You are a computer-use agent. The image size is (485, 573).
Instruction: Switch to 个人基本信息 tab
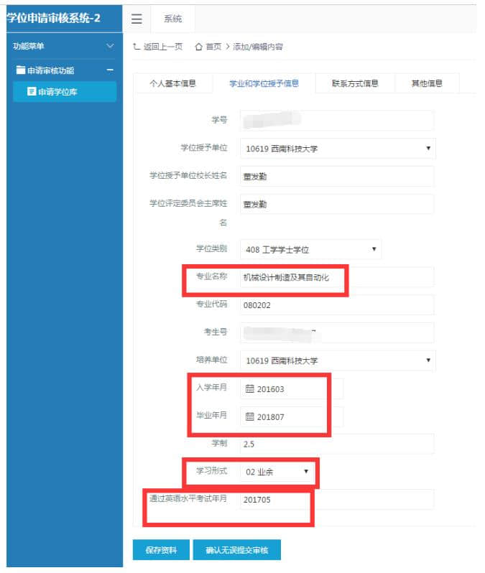tap(172, 83)
